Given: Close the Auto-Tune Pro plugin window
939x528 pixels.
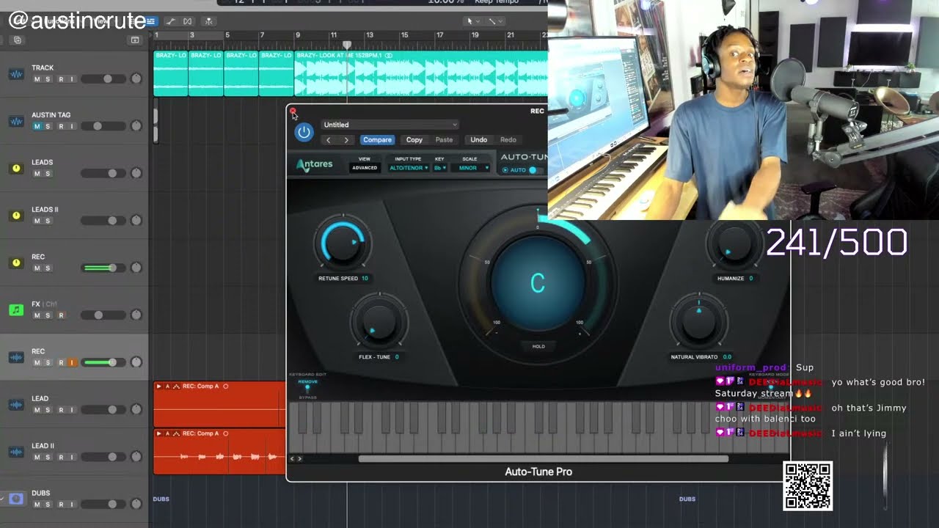Looking at the screenshot, I should tap(293, 111).
